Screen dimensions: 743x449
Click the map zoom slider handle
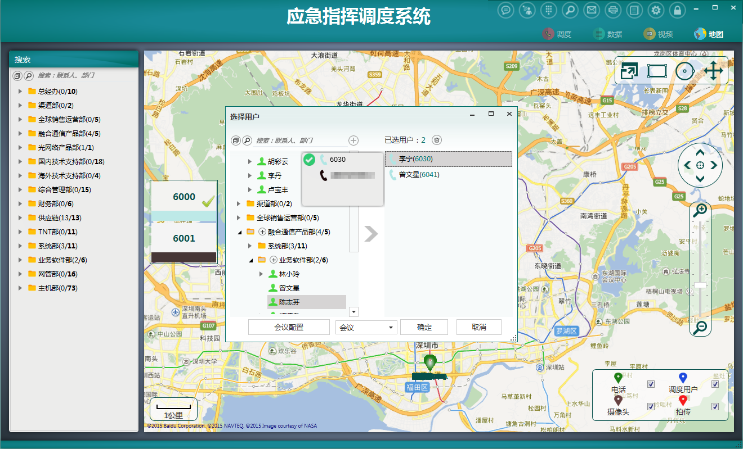coord(700,285)
